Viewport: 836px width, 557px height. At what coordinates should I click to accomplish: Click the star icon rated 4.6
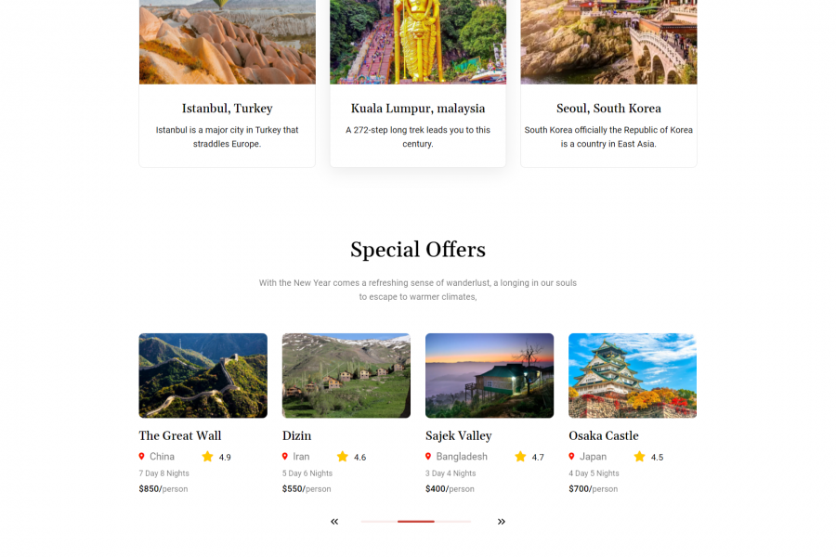click(342, 456)
